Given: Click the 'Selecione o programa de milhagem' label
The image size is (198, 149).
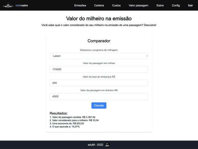Looking at the screenshot, I should click(99, 50).
